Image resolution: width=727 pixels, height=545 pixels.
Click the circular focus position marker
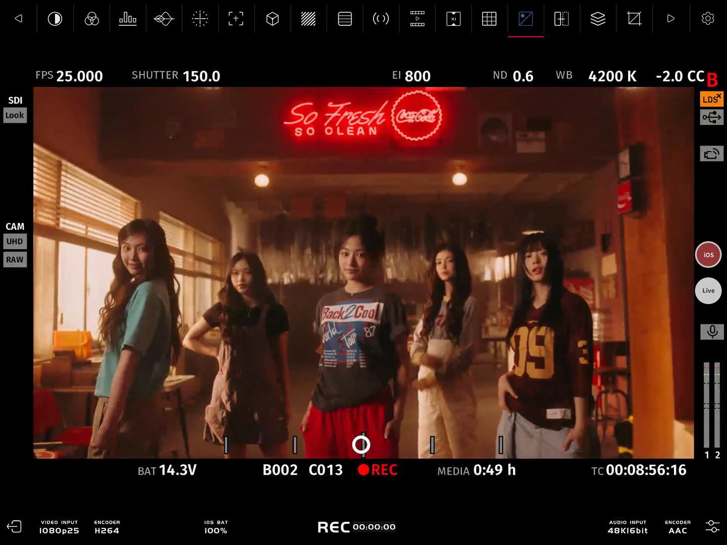pyautogui.click(x=361, y=444)
